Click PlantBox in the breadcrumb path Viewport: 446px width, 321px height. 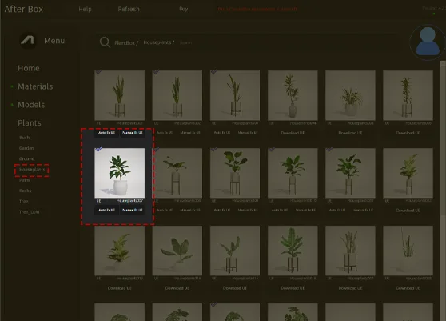[x=126, y=42]
